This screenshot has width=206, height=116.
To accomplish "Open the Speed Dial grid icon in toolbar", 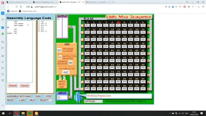I will pos(21,7).
